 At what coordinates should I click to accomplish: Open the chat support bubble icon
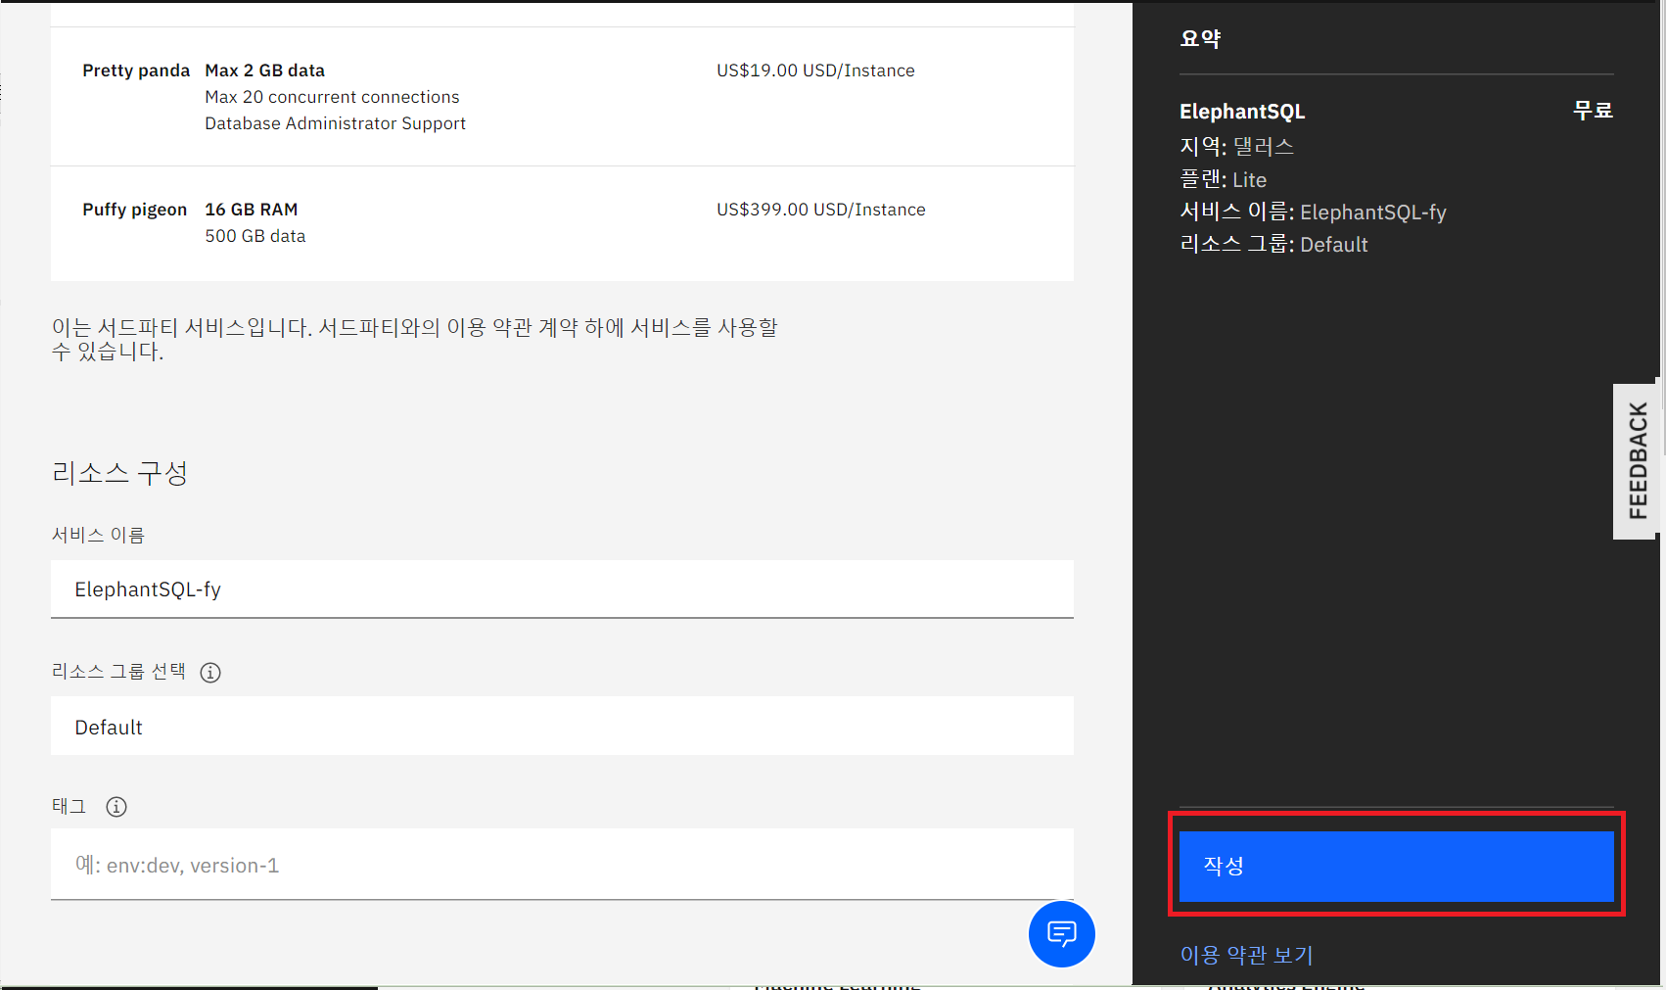(1061, 934)
